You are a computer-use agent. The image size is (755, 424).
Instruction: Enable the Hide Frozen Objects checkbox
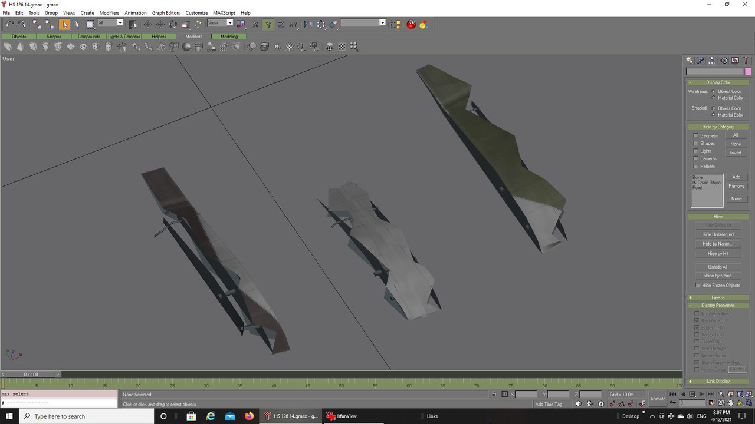(698, 286)
